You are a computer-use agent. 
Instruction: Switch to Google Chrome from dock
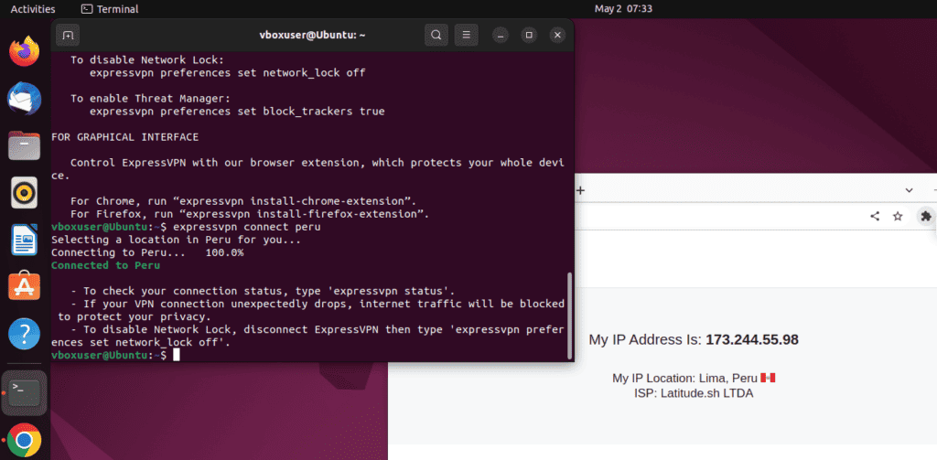pyautogui.click(x=24, y=441)
